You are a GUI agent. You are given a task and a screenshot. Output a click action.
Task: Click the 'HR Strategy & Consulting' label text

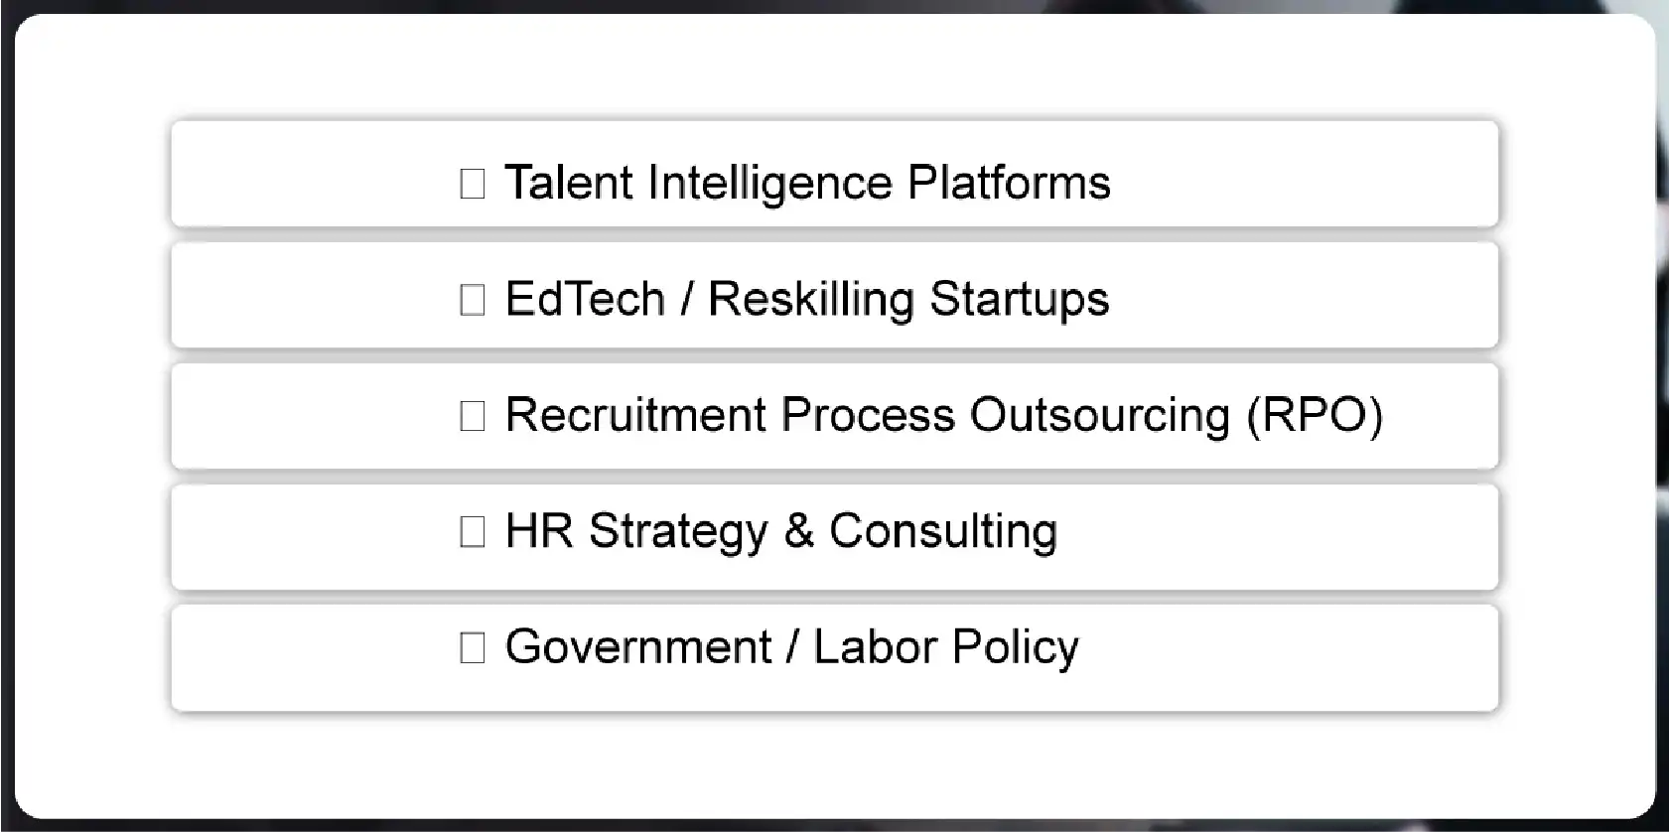tap(780, 531)
